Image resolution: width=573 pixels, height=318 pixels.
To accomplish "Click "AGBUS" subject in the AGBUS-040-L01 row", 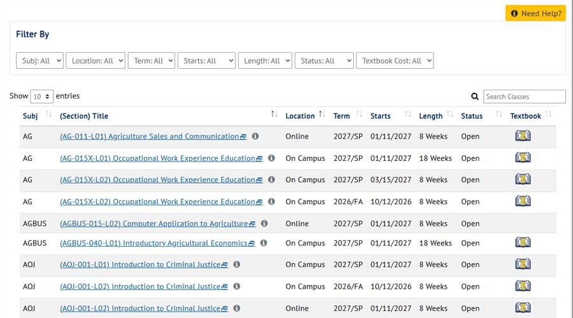I will (x=35, y=243).
